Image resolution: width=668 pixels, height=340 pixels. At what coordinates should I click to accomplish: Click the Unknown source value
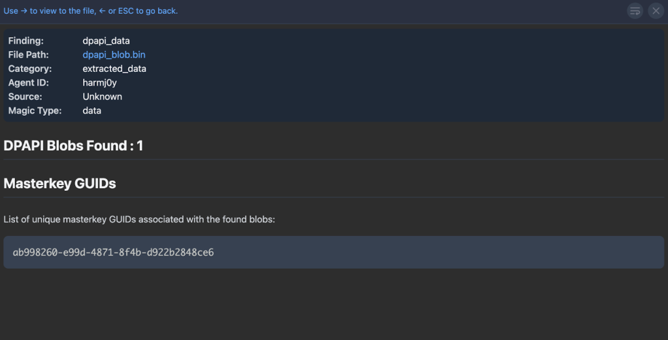click(102, 97)
